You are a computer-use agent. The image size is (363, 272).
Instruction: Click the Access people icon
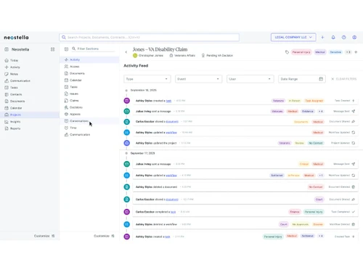pos(66,66)
